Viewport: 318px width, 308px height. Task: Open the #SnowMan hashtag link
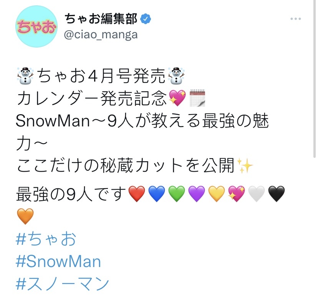coord(58,261)
